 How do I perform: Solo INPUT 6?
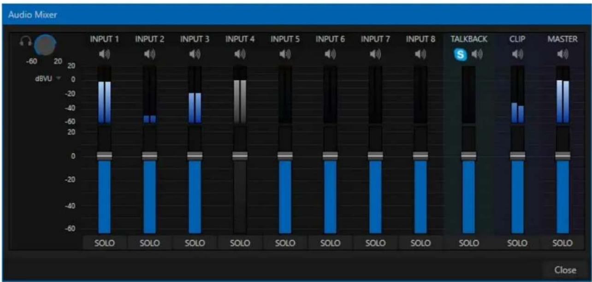[x=330, y=243]
